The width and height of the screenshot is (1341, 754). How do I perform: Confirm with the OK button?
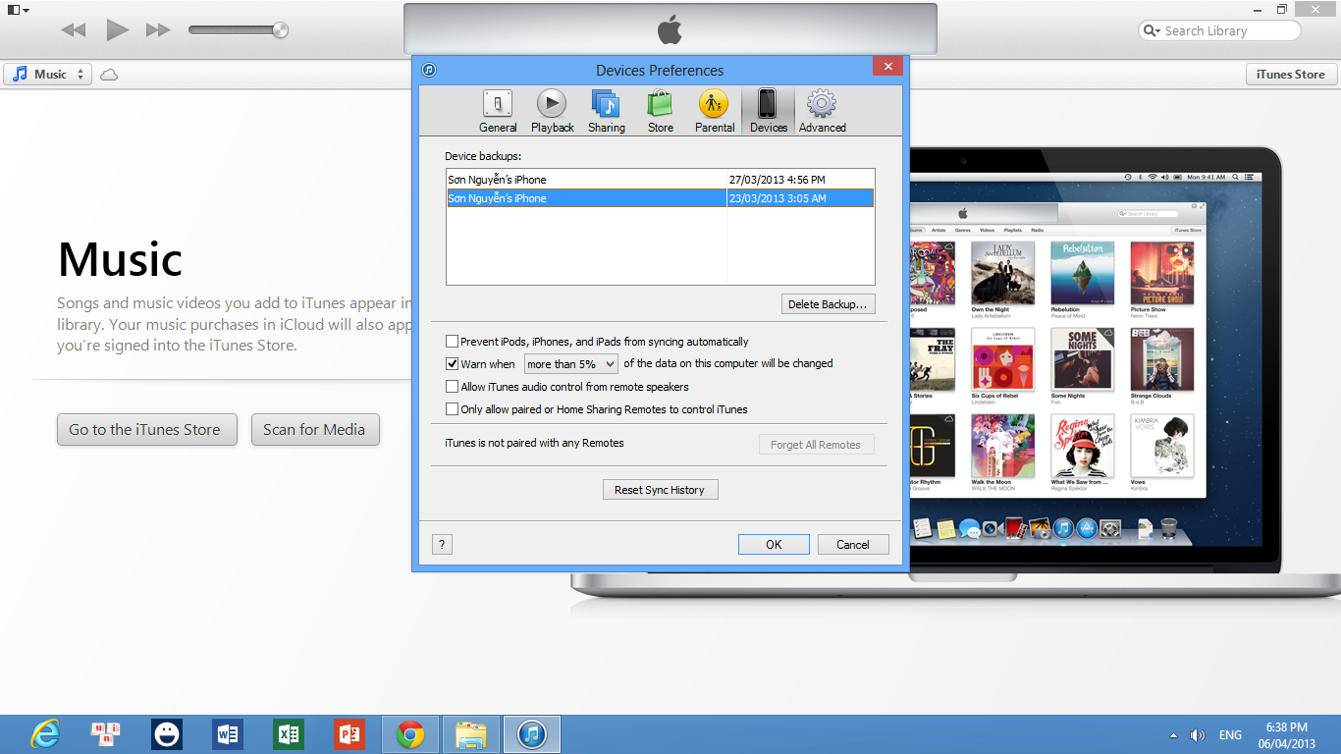click(774, 545)
